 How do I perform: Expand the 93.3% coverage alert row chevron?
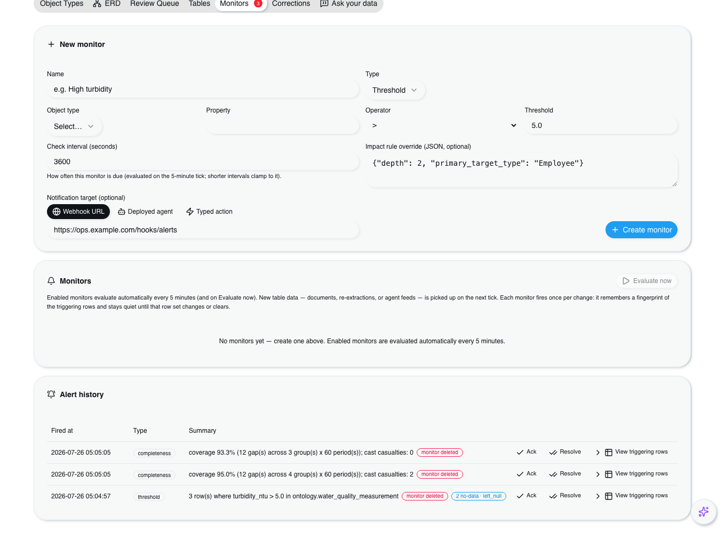[x=597, y=453]
